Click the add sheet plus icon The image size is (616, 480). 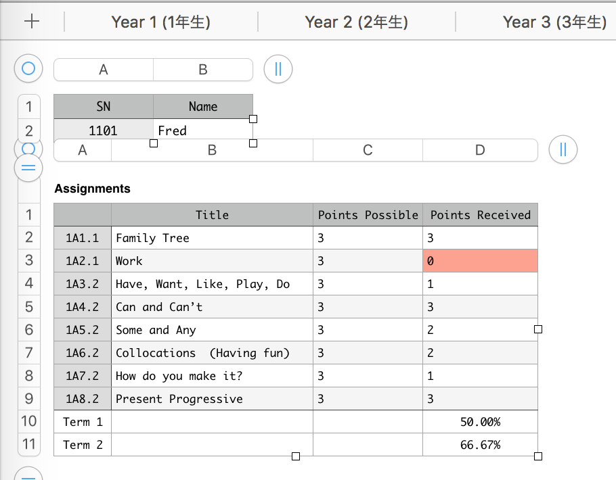pyautogui.click(x=32, y=21)
